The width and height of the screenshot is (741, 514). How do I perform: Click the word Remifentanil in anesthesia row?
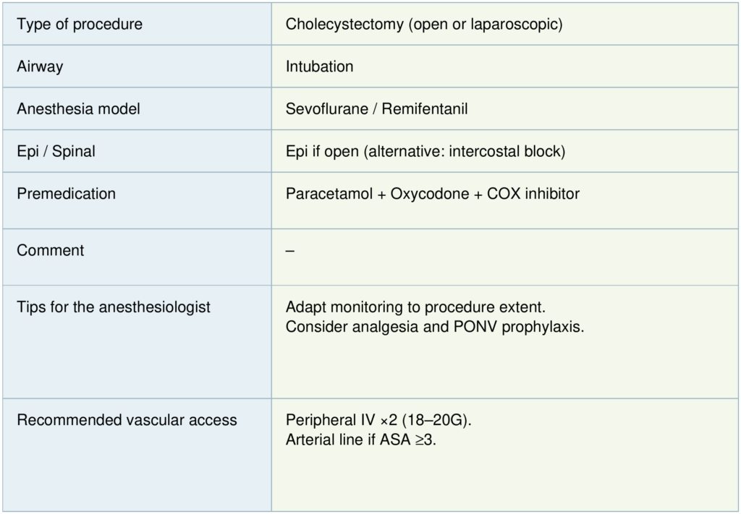(x=424, y=109)
